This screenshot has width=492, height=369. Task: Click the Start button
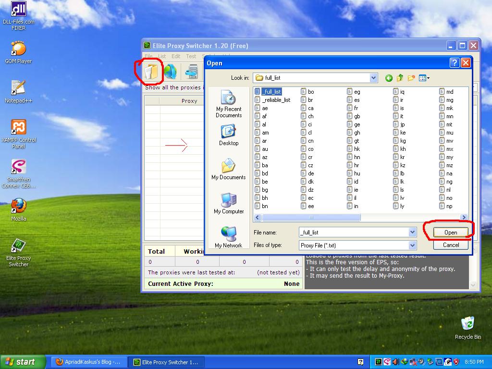[x=22, y=362]
